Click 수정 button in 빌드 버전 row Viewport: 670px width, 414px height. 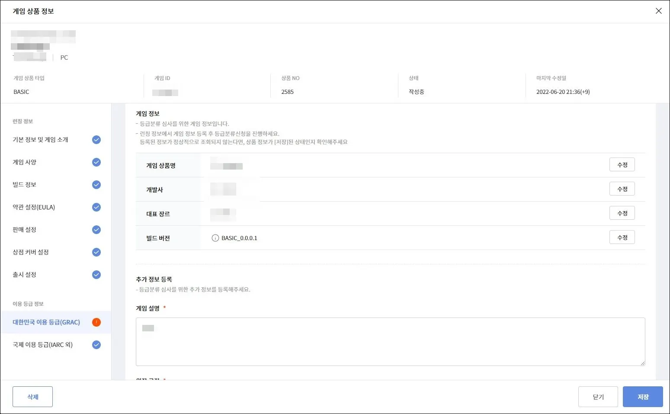coord(622,237)
